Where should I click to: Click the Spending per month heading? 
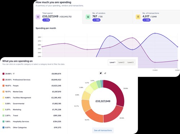(46, 28)
